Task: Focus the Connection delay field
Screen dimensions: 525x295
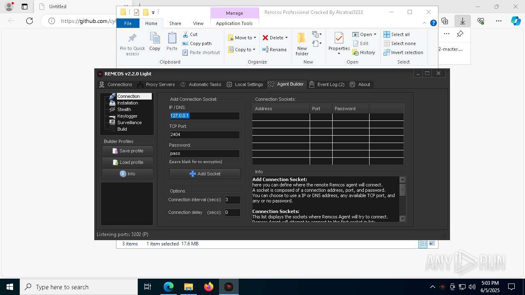Action: (x=232, y=212)
